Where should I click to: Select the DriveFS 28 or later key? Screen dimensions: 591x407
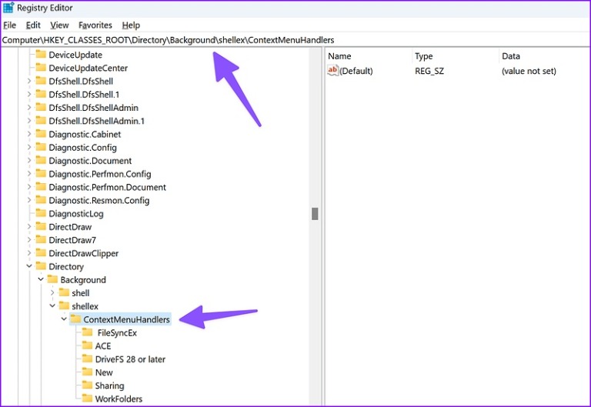click(130, 359)
